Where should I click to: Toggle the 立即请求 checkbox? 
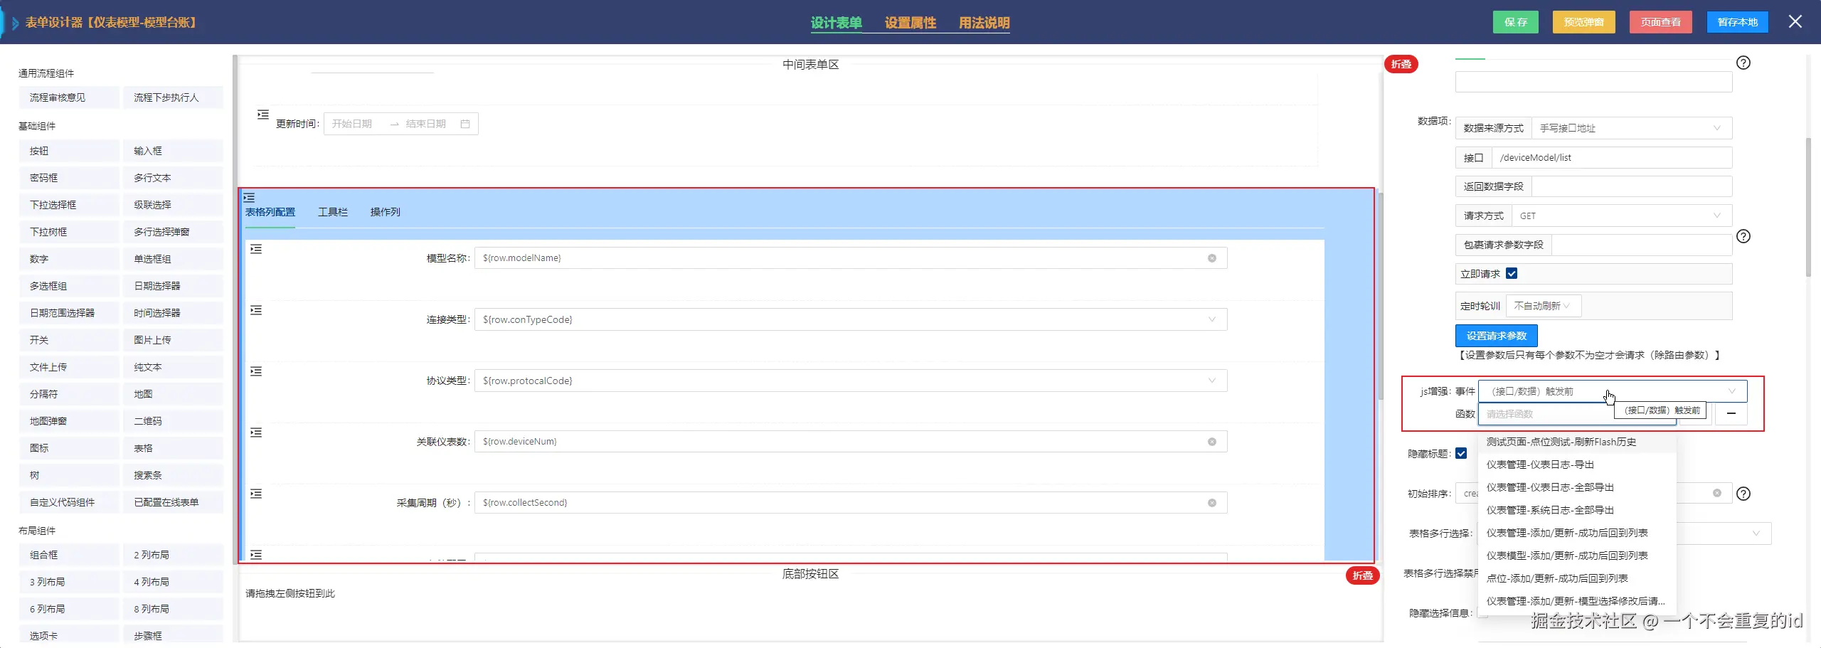tap(1512, 274)
